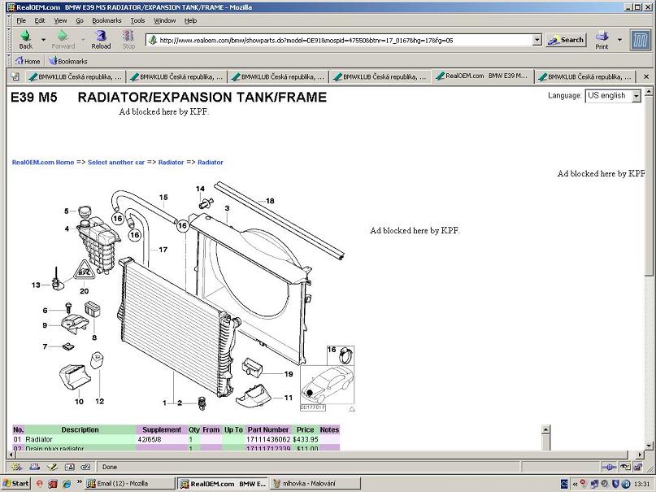
Task: Open Composer from the status bar icon
Action: click(52, 467)
